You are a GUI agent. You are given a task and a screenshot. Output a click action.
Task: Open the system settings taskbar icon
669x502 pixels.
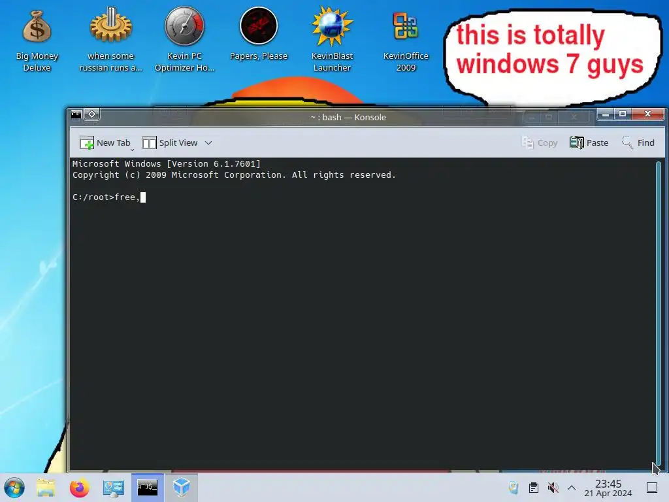(114, 488)
